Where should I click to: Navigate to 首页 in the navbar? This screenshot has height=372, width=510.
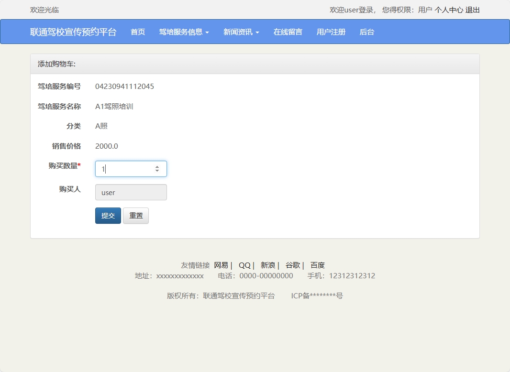137,32
